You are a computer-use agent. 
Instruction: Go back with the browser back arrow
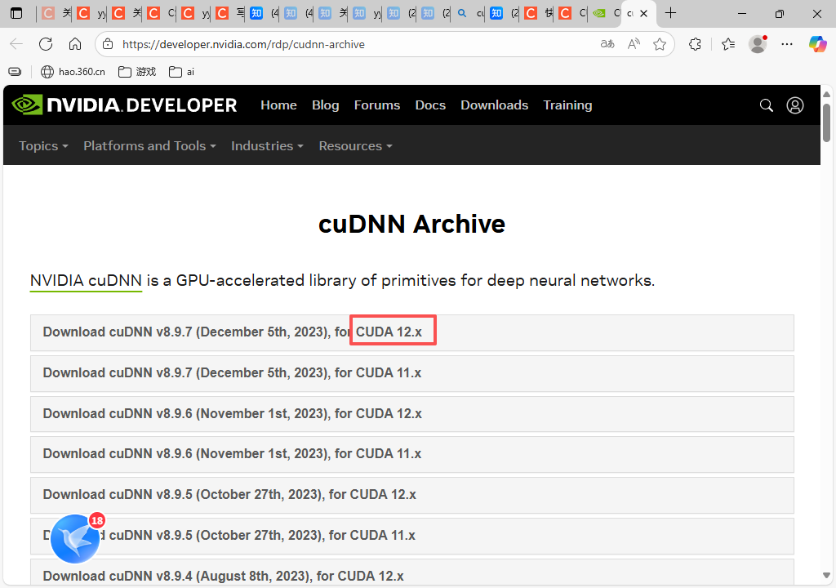16,44
